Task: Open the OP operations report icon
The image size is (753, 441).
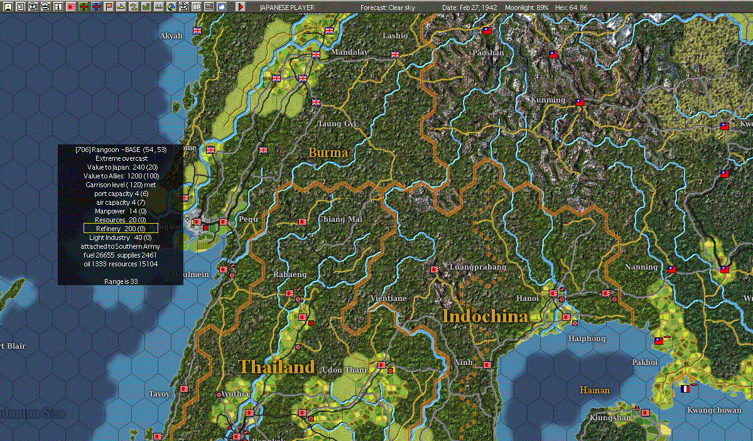Action: 197,7
